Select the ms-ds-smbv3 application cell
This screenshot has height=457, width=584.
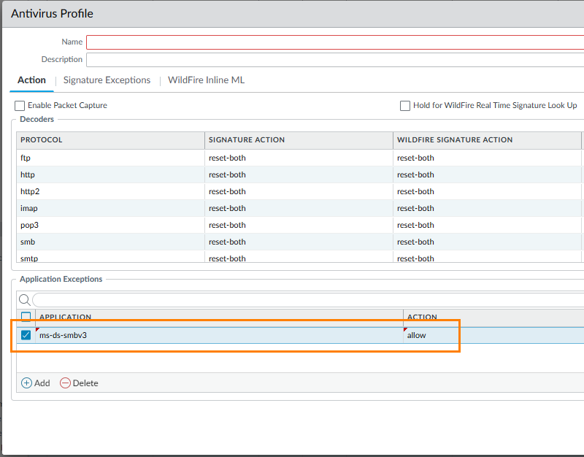[219, 335]
